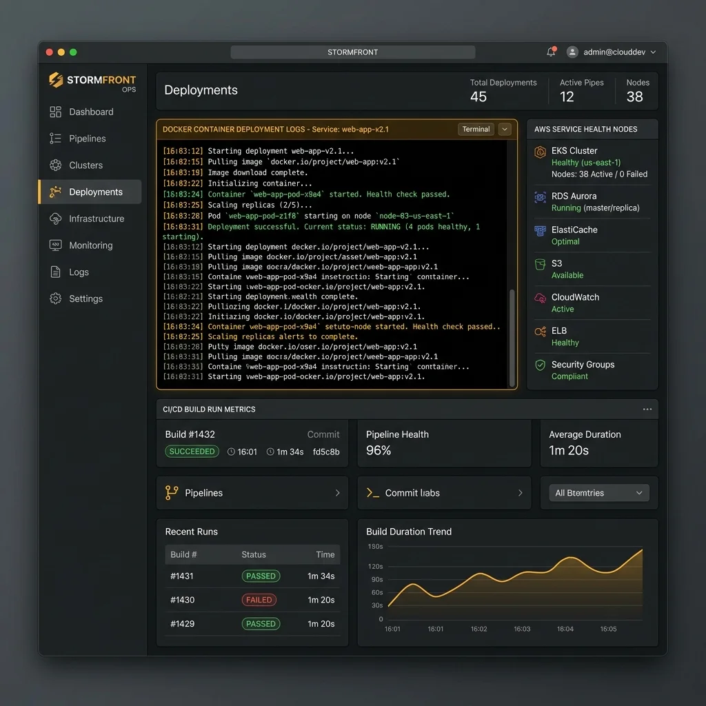706x706 pixels.
Task: Click the S3 bucket icon
Action: coord(541,264)
